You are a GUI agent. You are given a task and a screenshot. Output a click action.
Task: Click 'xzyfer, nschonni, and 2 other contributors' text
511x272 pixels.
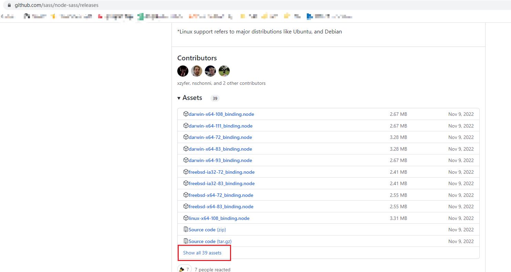click(x=221, y=83)
